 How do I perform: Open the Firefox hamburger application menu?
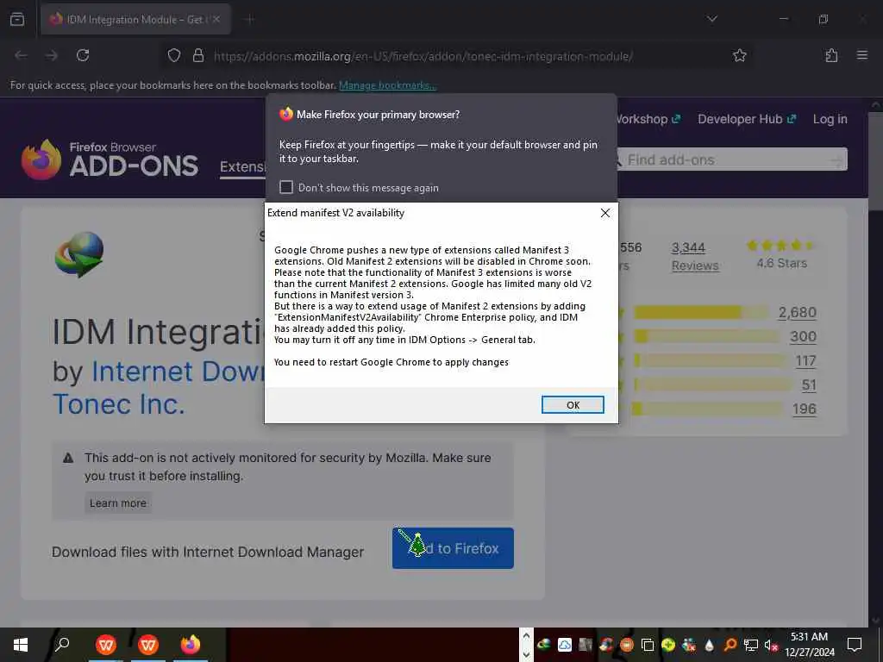tap(861, 55)
